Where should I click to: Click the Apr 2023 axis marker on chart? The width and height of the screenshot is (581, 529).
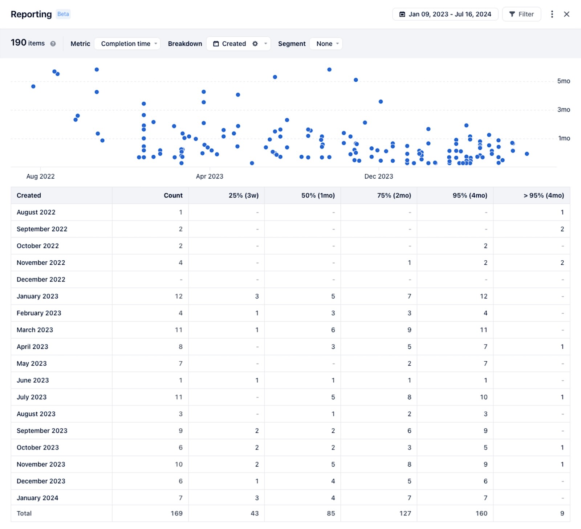[x=210, y=176]
